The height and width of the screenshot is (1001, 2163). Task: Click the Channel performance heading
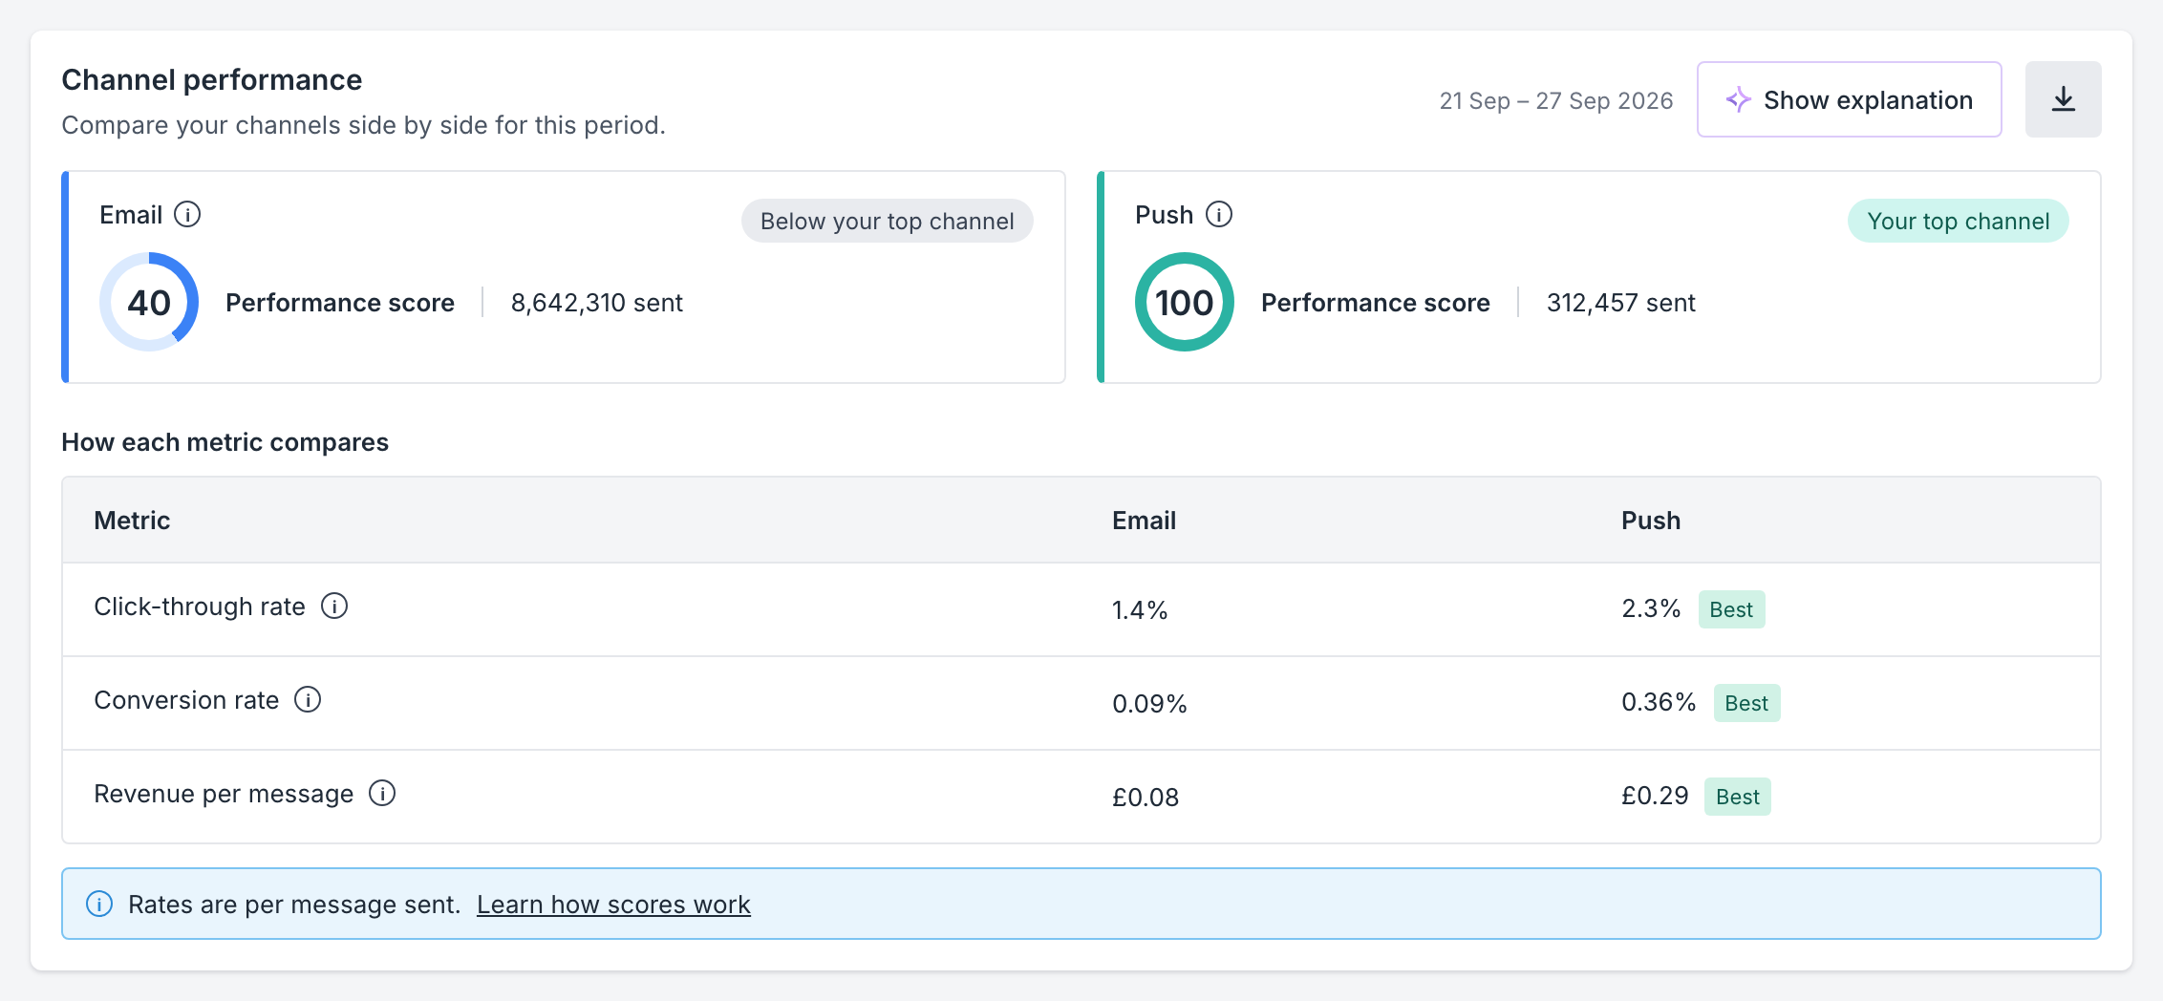[x=212, y=80]
